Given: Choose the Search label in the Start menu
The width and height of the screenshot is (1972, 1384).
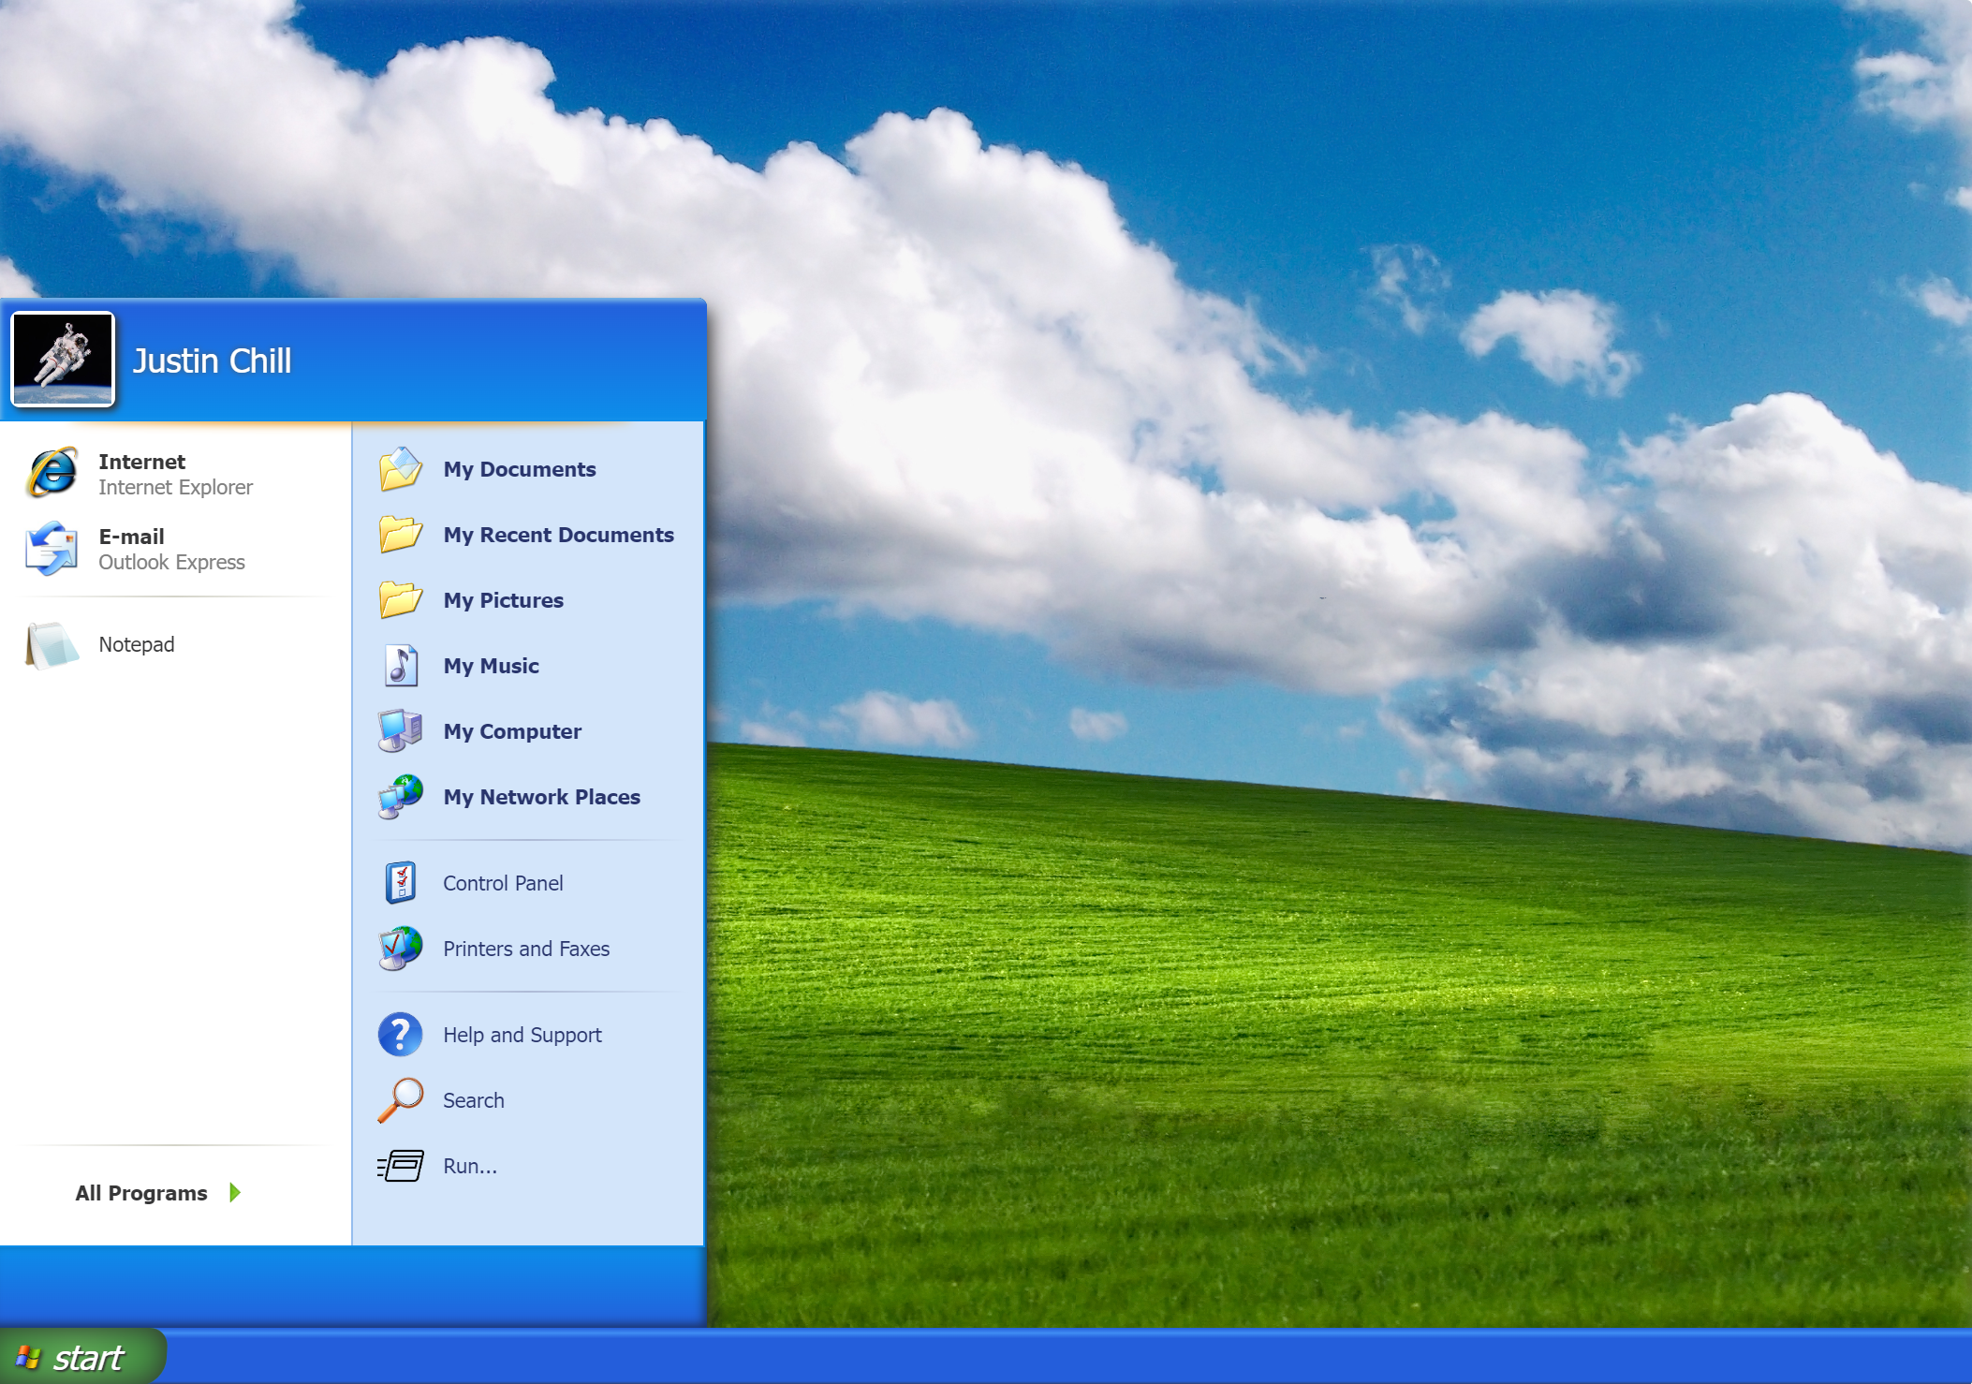Looking at the screenshot, I should (474, 1100).
